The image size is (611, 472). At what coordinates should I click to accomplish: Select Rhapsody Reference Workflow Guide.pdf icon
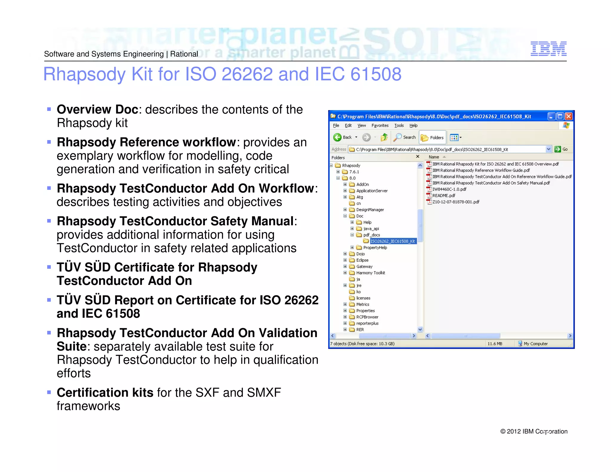[x=429, y=170]
